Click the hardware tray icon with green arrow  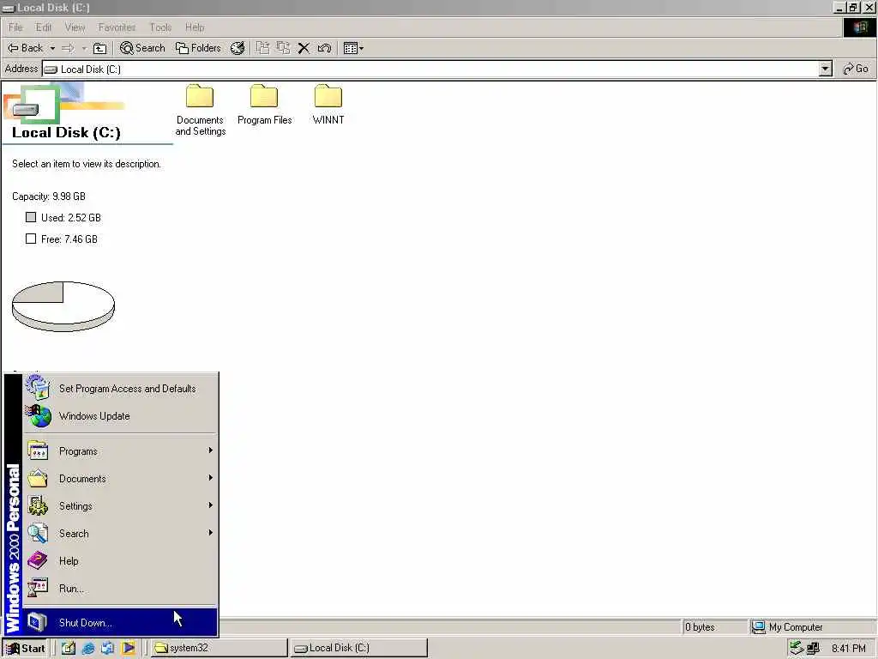click(x=797, y=649)
